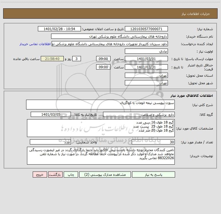Click the اطلاعات کالاهای مورد نیاز section heading

192,96
